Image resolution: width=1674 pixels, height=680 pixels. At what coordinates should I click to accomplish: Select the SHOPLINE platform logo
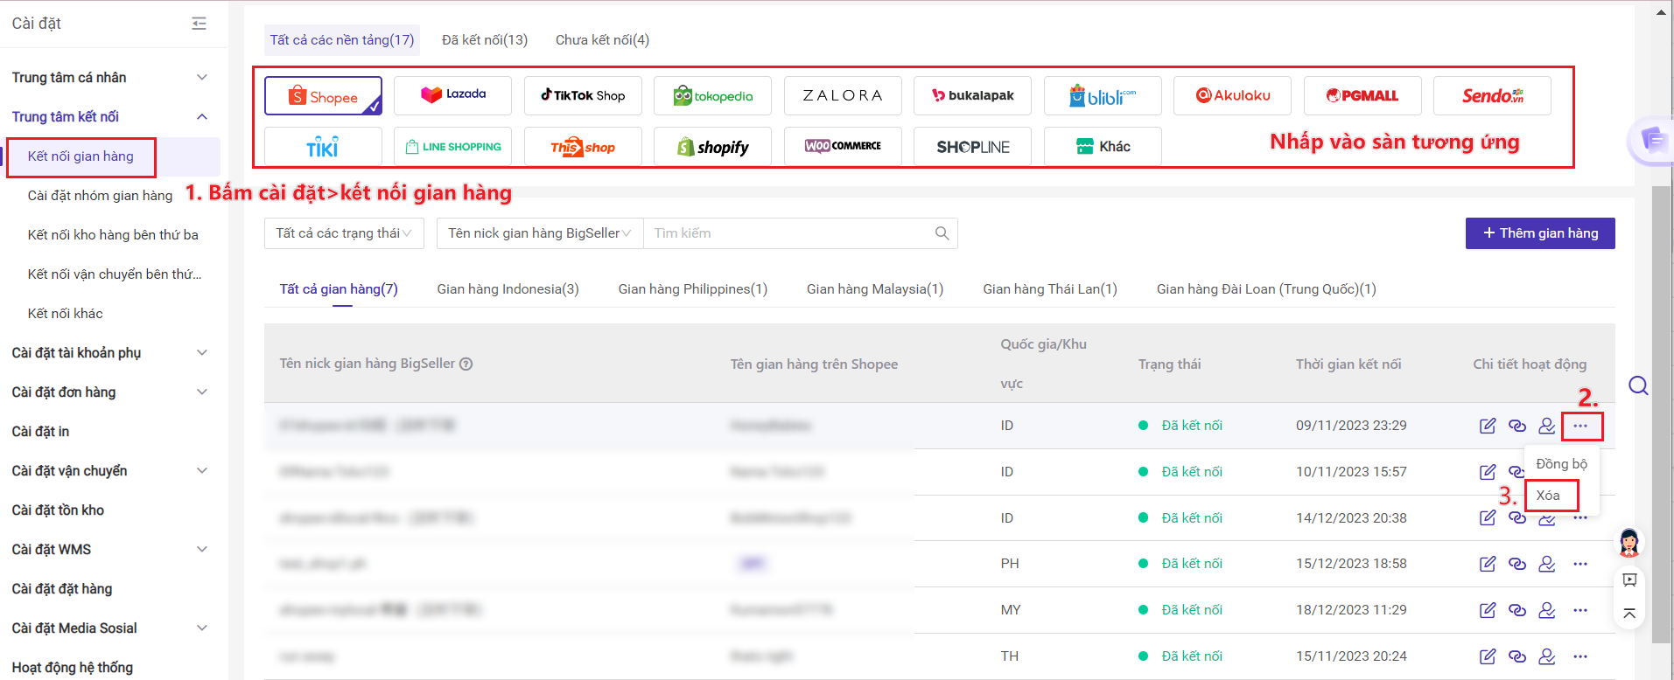tap(972, 146)
